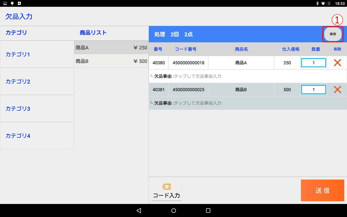
Task: Tap the Android recent apps button
Action: tap(208, 210)
